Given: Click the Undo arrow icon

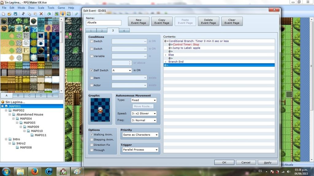Looking at the screenshot, I should tap(49, 14).
